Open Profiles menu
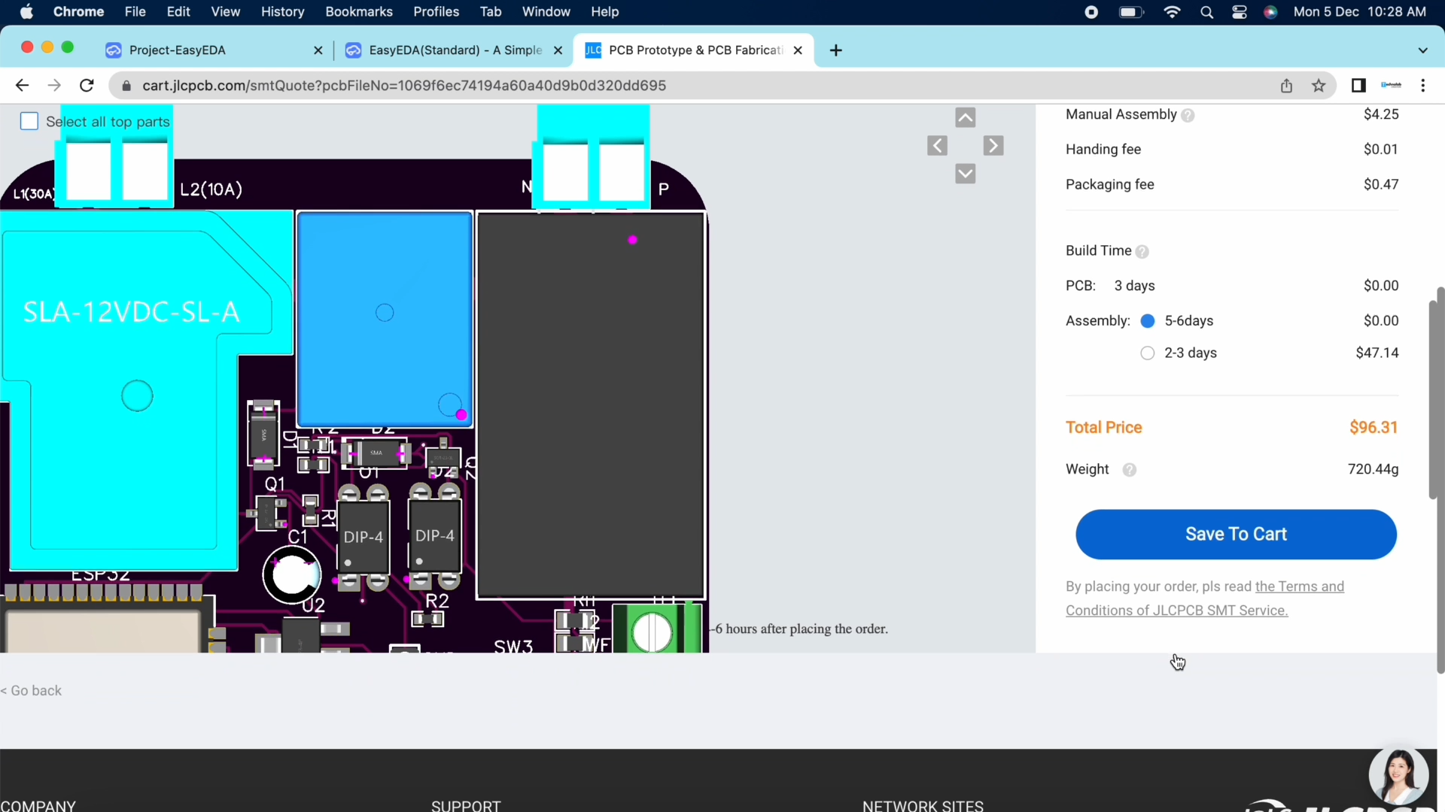This screenshot has height=812, width=1445. (436, 12)
